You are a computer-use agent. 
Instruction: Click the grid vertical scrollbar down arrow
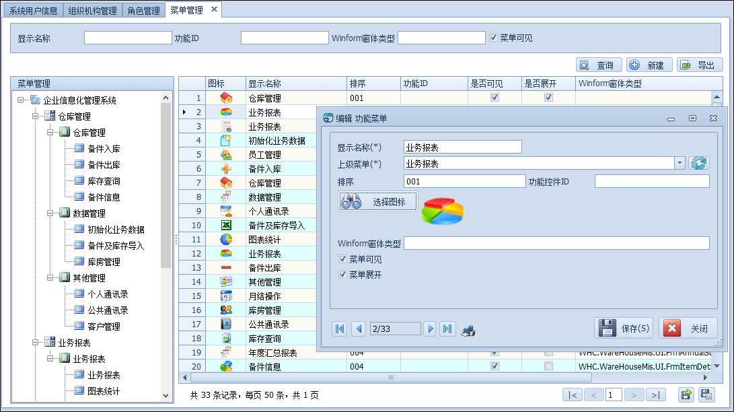tap(717, 366)
